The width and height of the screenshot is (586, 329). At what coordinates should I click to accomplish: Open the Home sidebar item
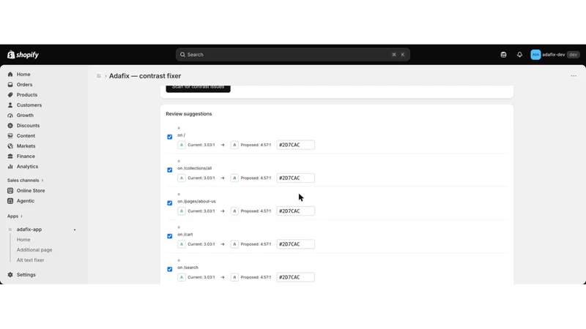tap(23, 75)
